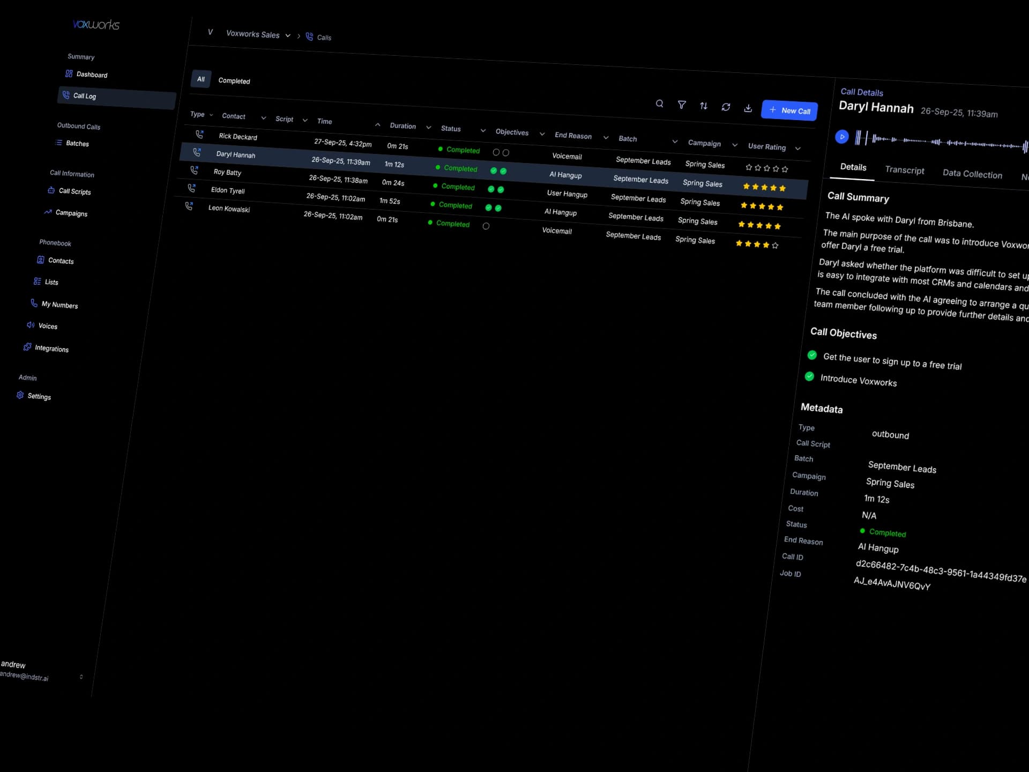Refresh the call list
The width and height of the screenshot is (1029, 772).
726,107
